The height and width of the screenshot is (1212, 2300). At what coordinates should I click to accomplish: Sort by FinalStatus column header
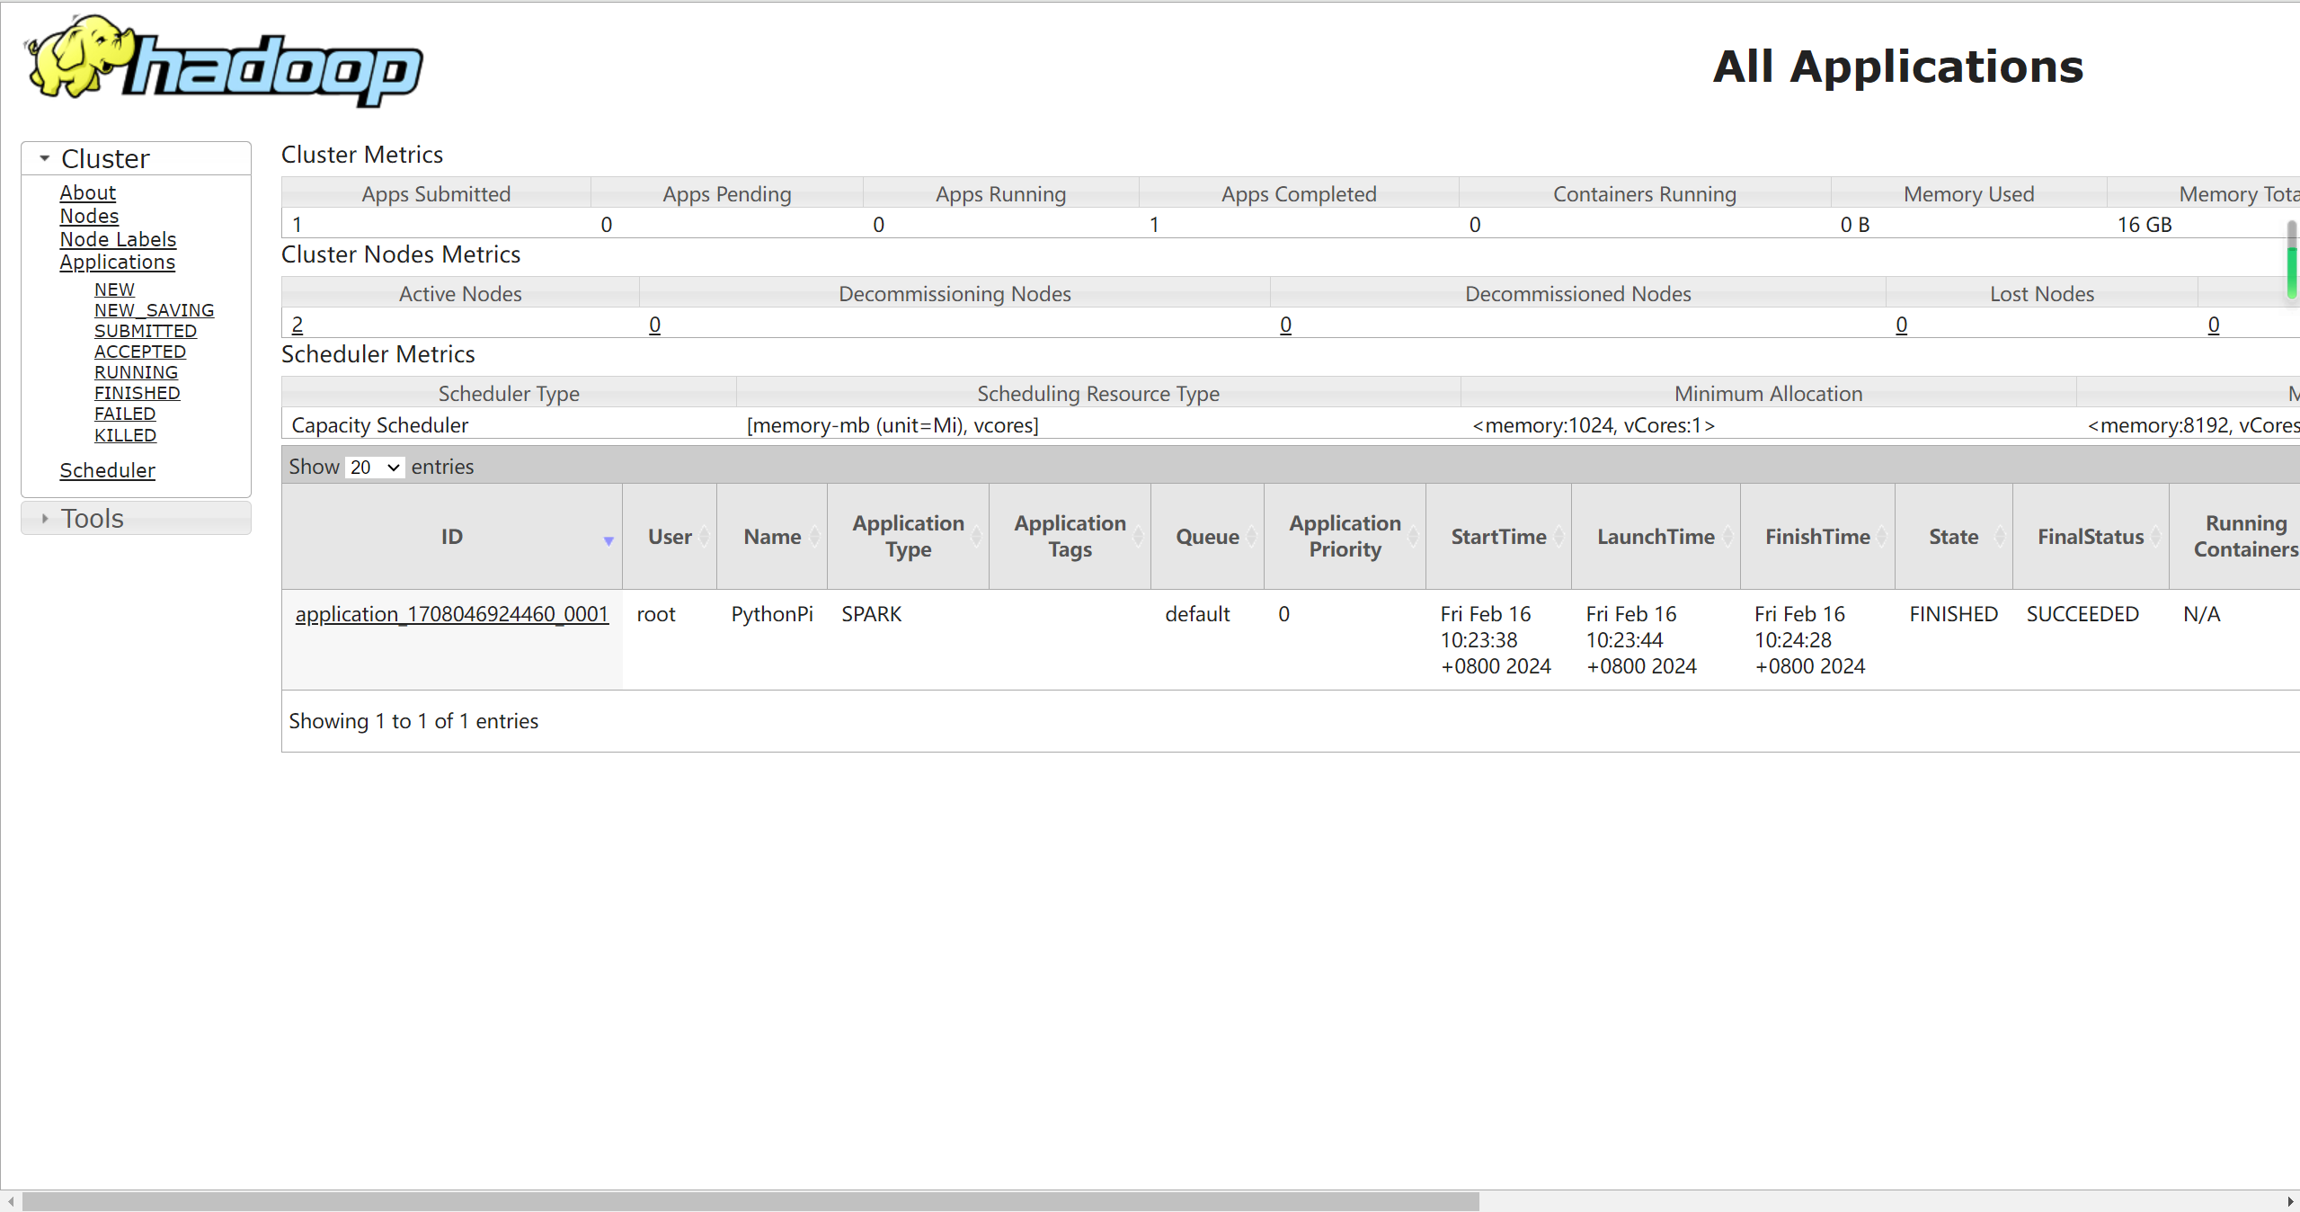2090,537
